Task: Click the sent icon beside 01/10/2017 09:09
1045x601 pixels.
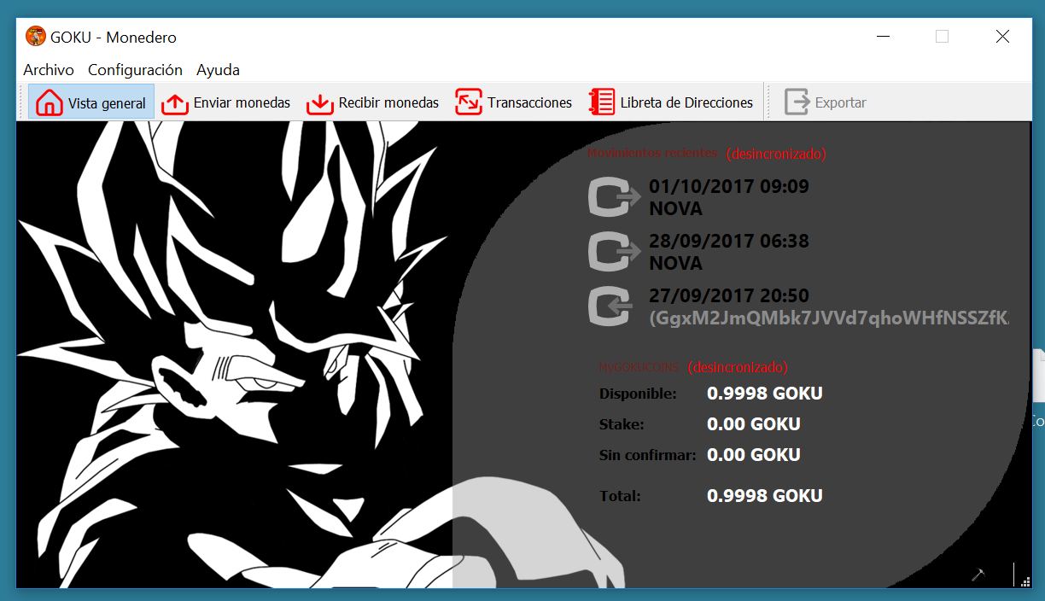Action: click(x=615, y=196)
